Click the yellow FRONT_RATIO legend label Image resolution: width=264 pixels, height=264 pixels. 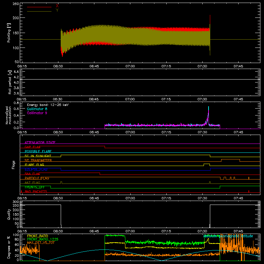point(38,236)
